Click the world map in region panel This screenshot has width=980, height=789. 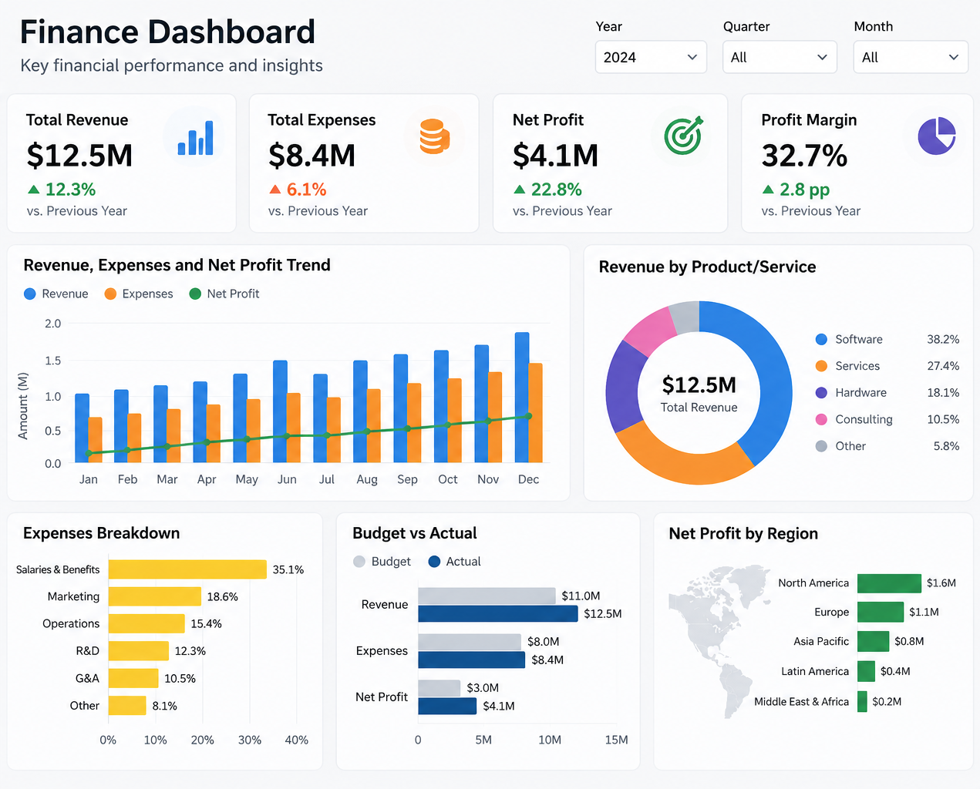point(720,641)
